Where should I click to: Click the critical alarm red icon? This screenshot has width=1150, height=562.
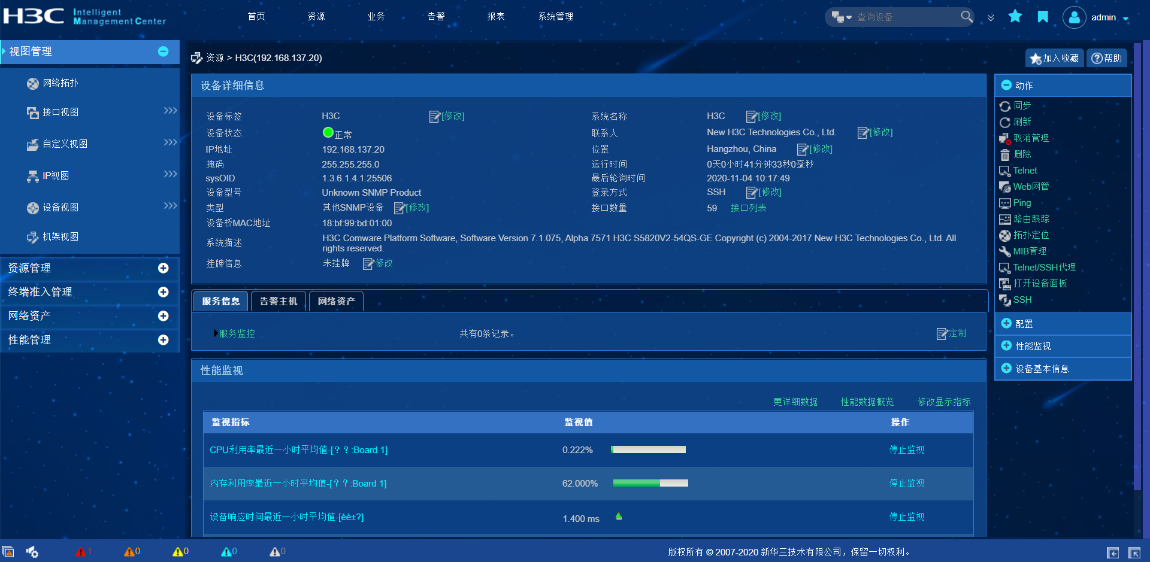tap(81, 552)
